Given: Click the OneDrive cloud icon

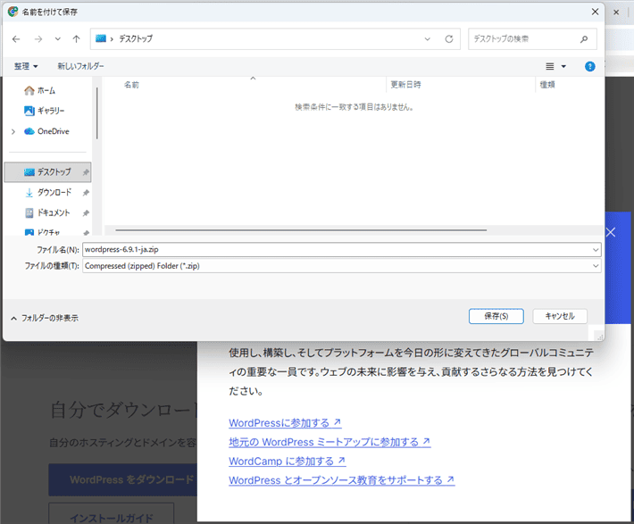Looking at the screenshot, I should click(x=29, y=131).
